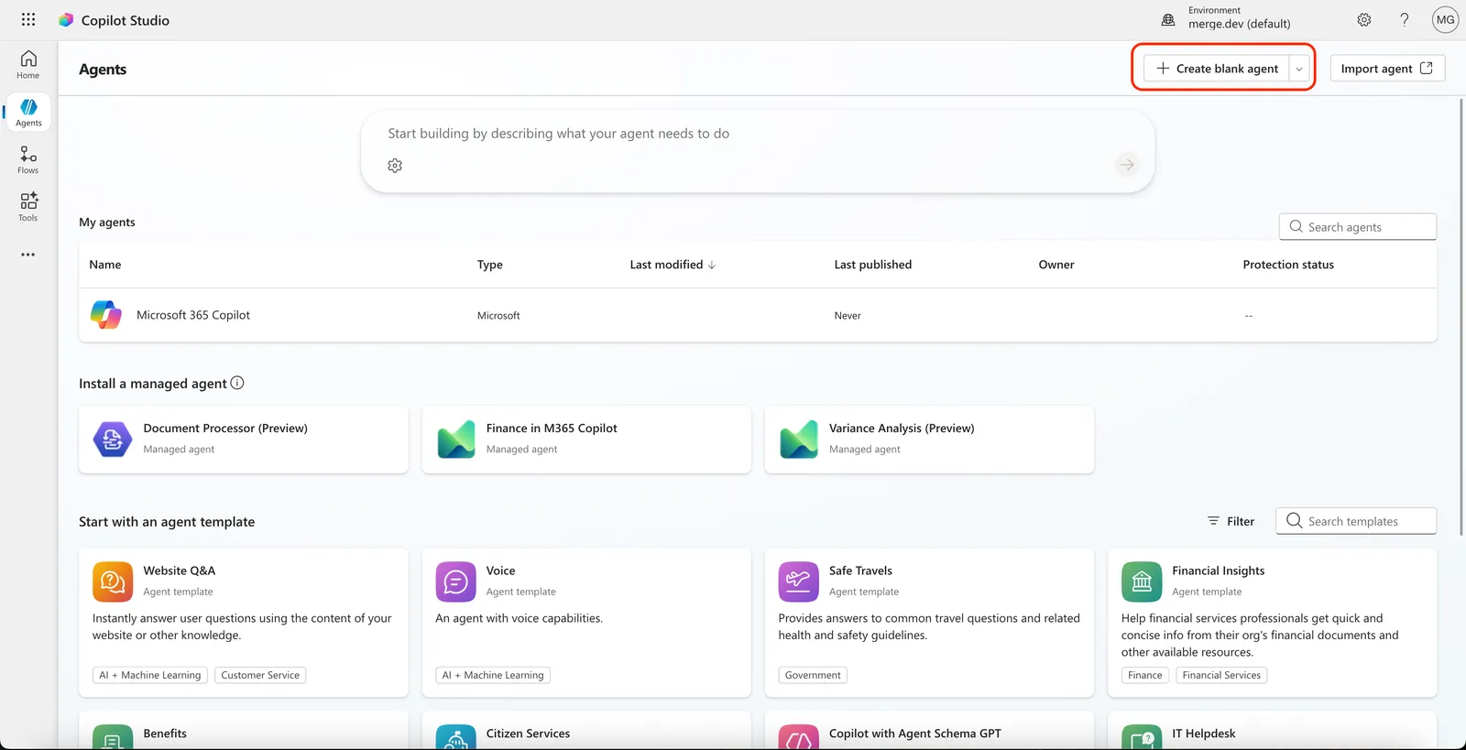
Task: Click Create blank agent button
Action: click(x=1217, y=69)
